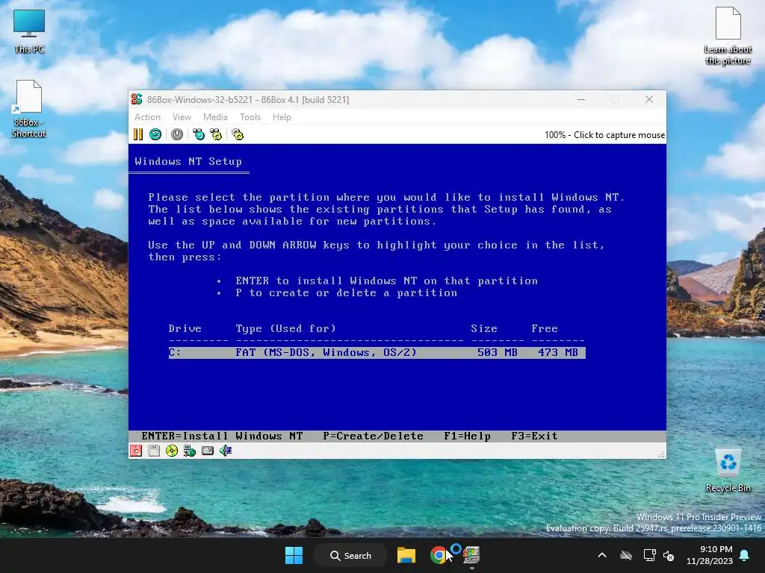Click the taskbar Search box
This screenshot has height=573, width=765.
[x=350, y=555]
